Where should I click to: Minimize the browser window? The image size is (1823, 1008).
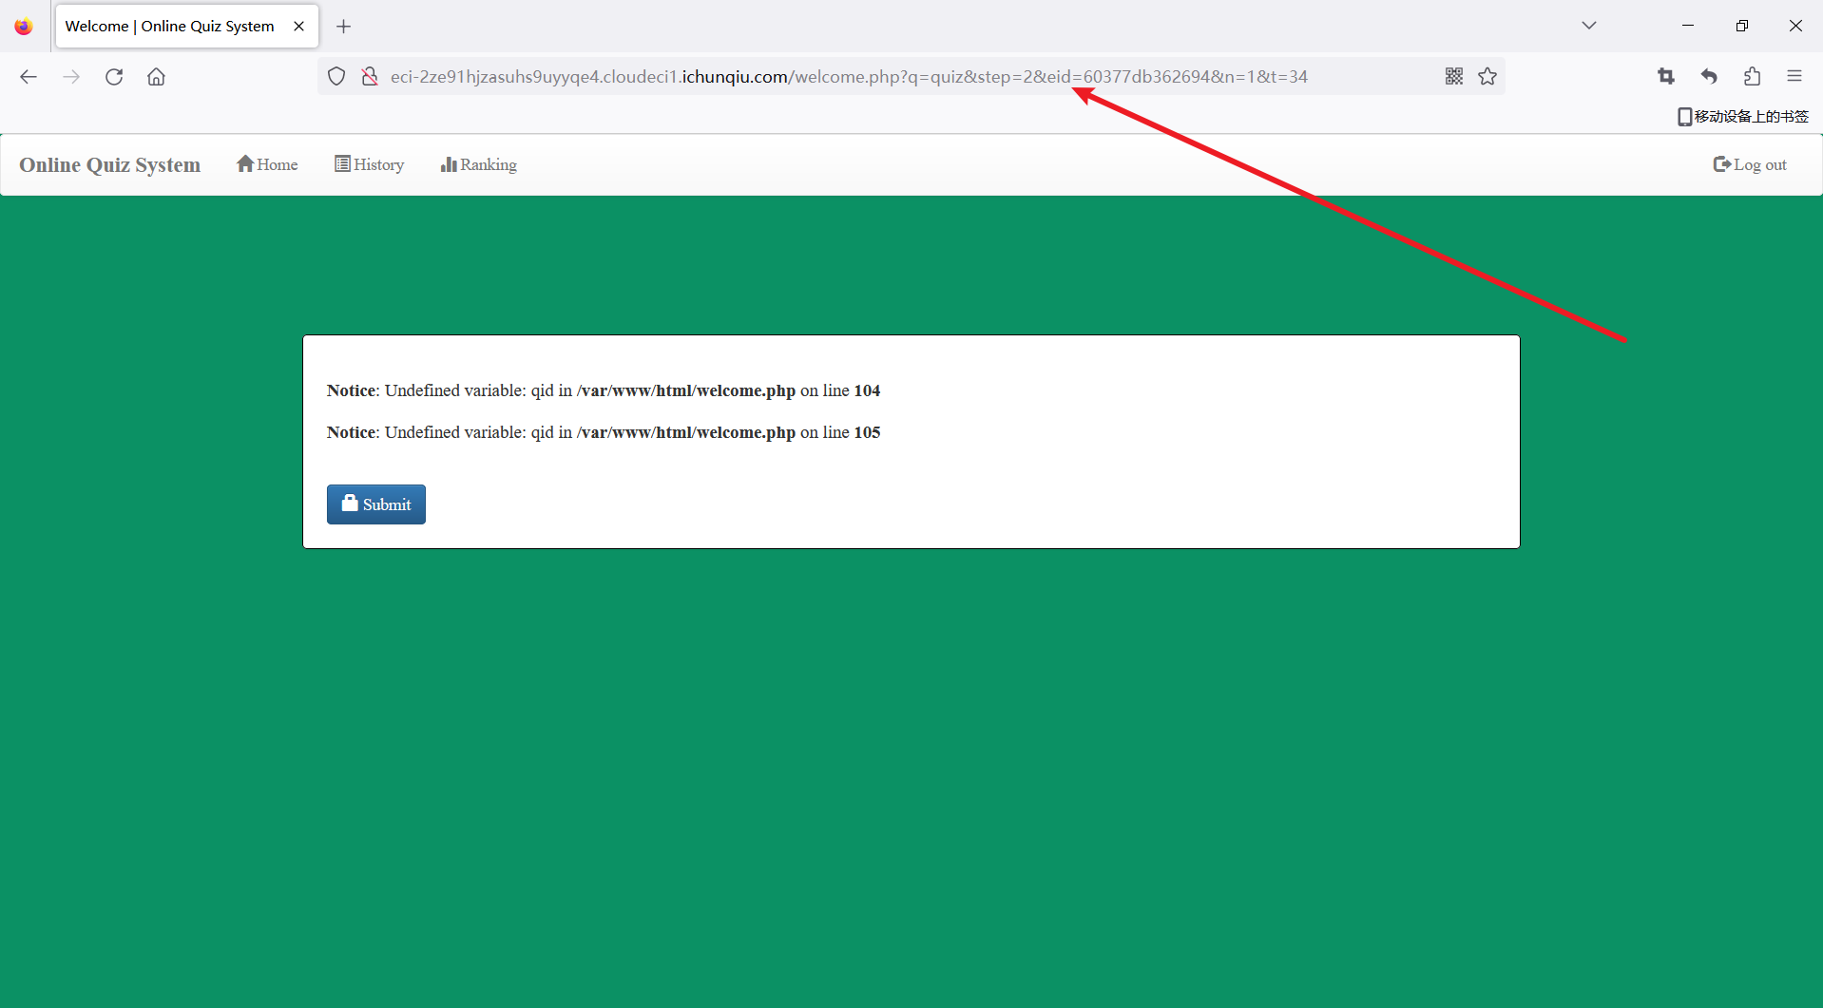point(1688,26)
